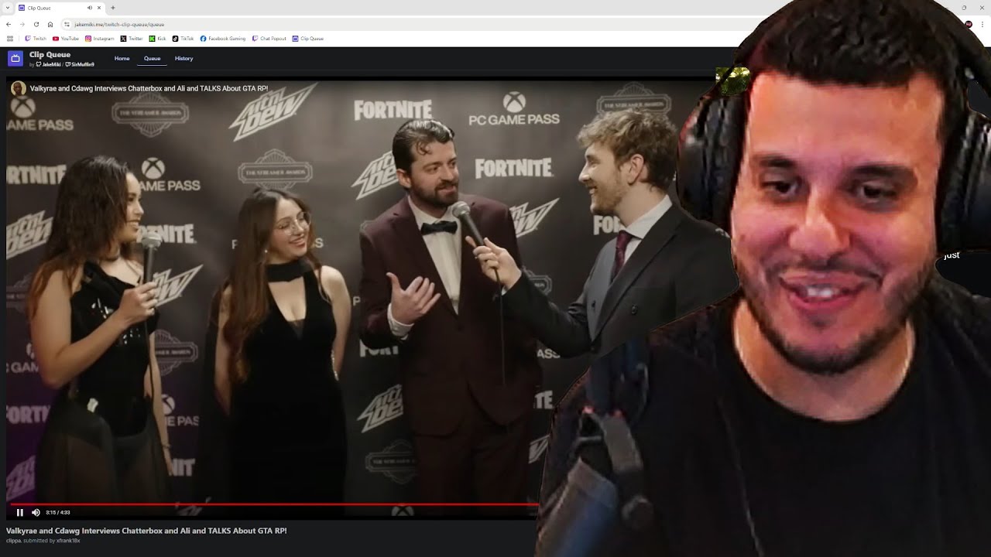Open the Twitch bookmark
Screen dimensions: 991x557
(x=36, y=38)
